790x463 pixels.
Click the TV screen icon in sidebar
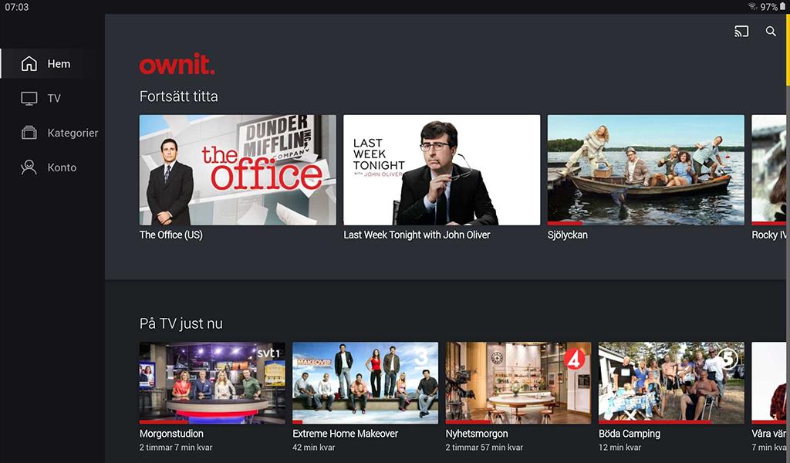pyautogui.click(x=29, y=98)
